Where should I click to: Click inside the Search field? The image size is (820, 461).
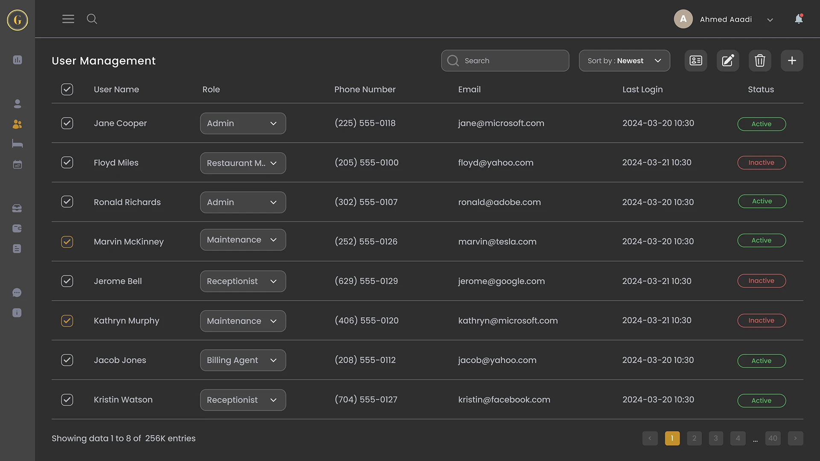pyautogui.click(x=505, y=60)
